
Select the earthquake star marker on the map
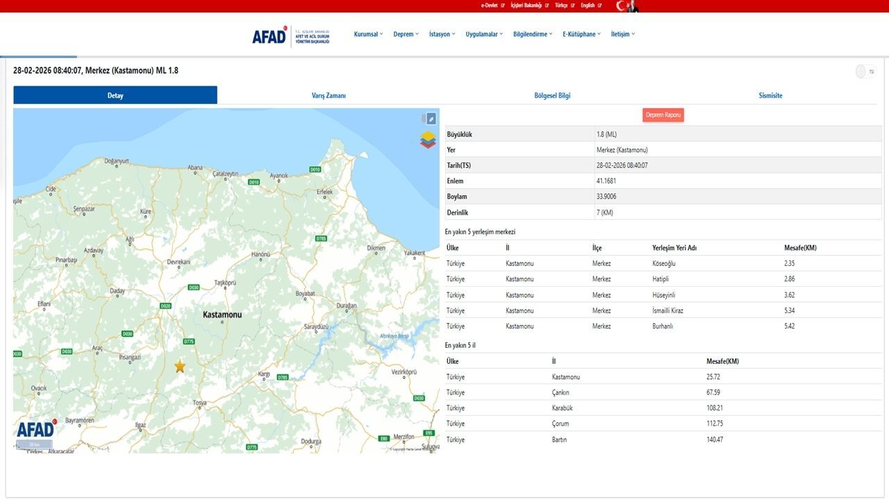click(180, 366)
